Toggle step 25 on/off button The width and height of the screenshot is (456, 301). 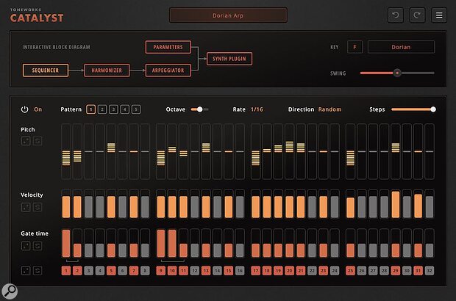point(350,271)
